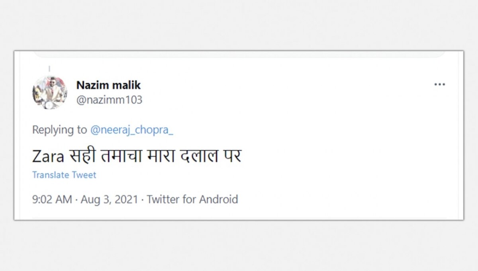Open the @neeraj_chopra_ mention link
This screenshot has height=271, width=478.
tap(131, 130)
